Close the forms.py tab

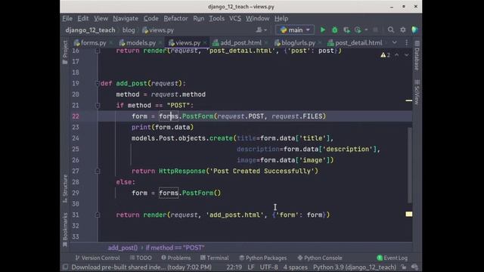tap(111, 43)
